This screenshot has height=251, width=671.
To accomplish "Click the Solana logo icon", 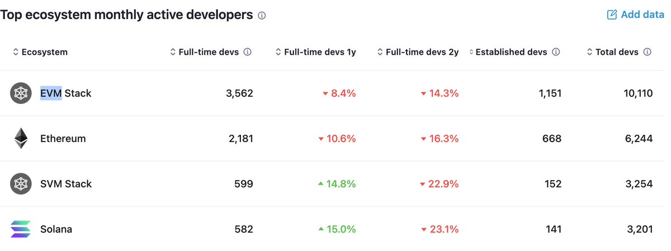I will [21, 229].
